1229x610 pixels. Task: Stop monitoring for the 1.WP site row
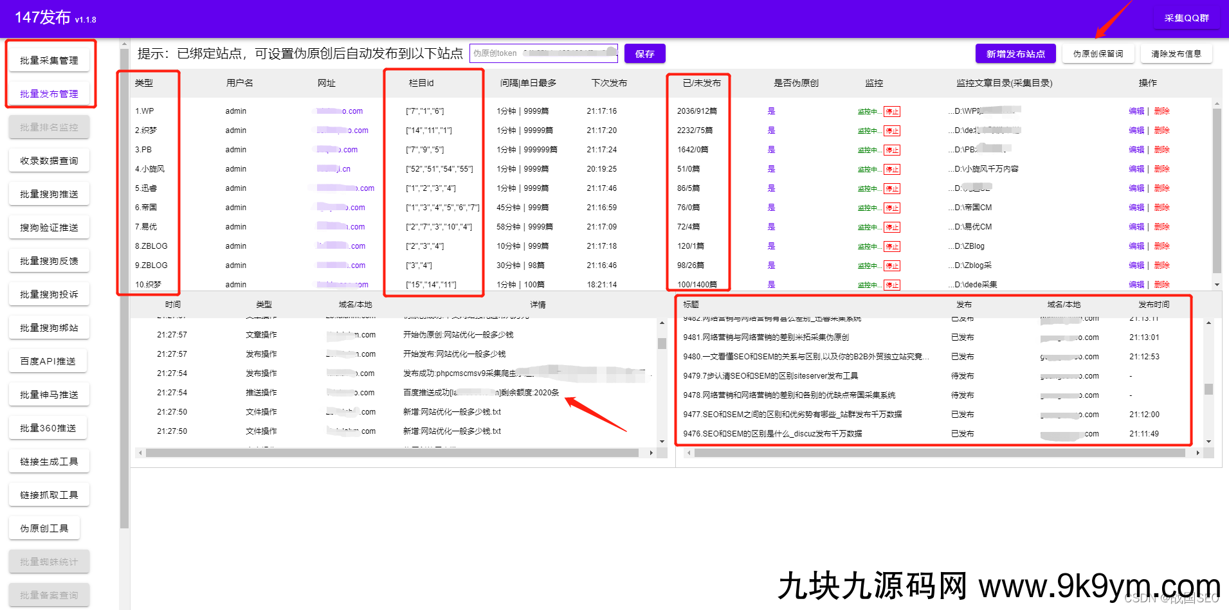pyautogui.click(x=891, y=111)
